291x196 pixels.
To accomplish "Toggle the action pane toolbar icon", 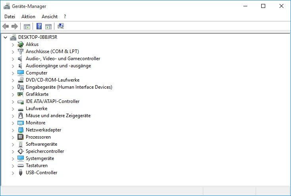I will pyautogui.click(x=48, y=27).
